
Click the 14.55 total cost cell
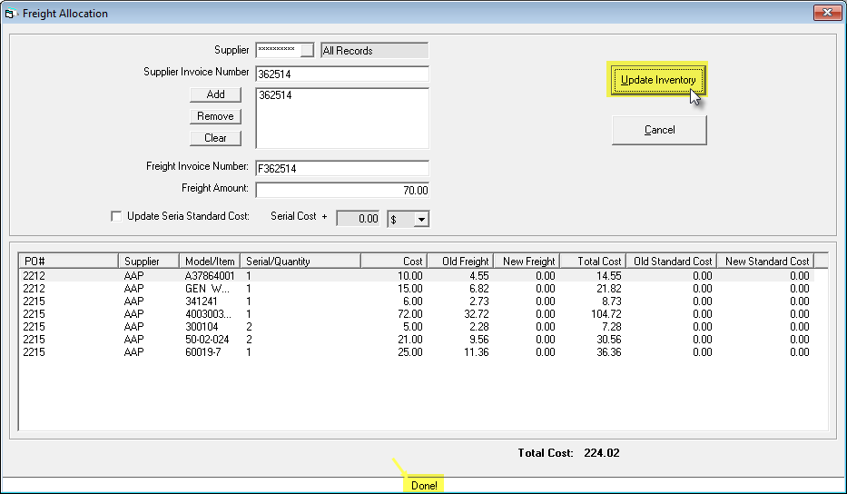tap(609, 276)
